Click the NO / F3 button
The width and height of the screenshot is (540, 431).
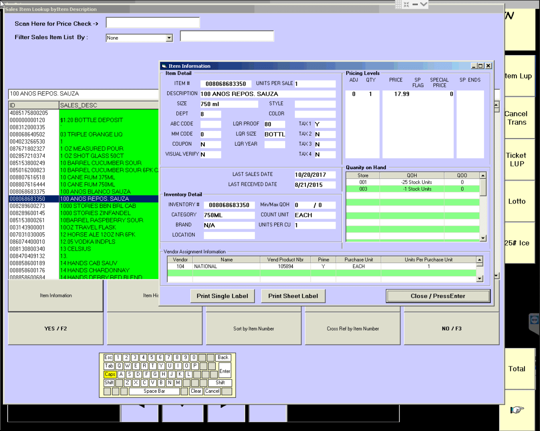pos(451,328)
